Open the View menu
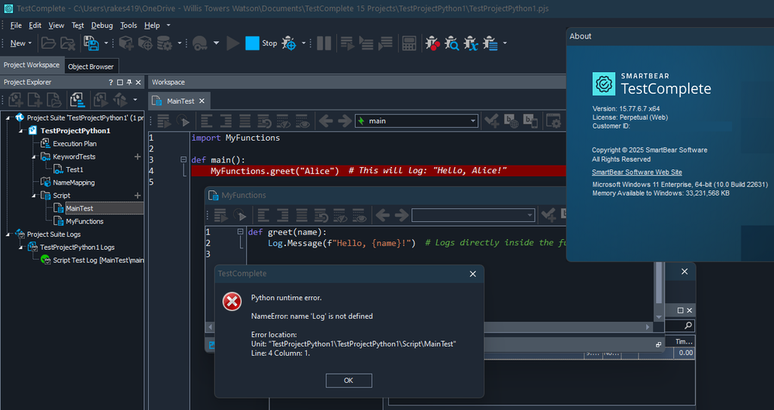774x410 pixels. pyautogui.click(x=56, y=25)
